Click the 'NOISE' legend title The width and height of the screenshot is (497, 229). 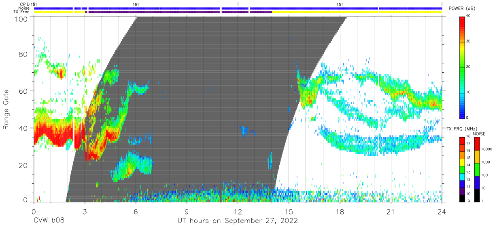[x=479, y=134]
